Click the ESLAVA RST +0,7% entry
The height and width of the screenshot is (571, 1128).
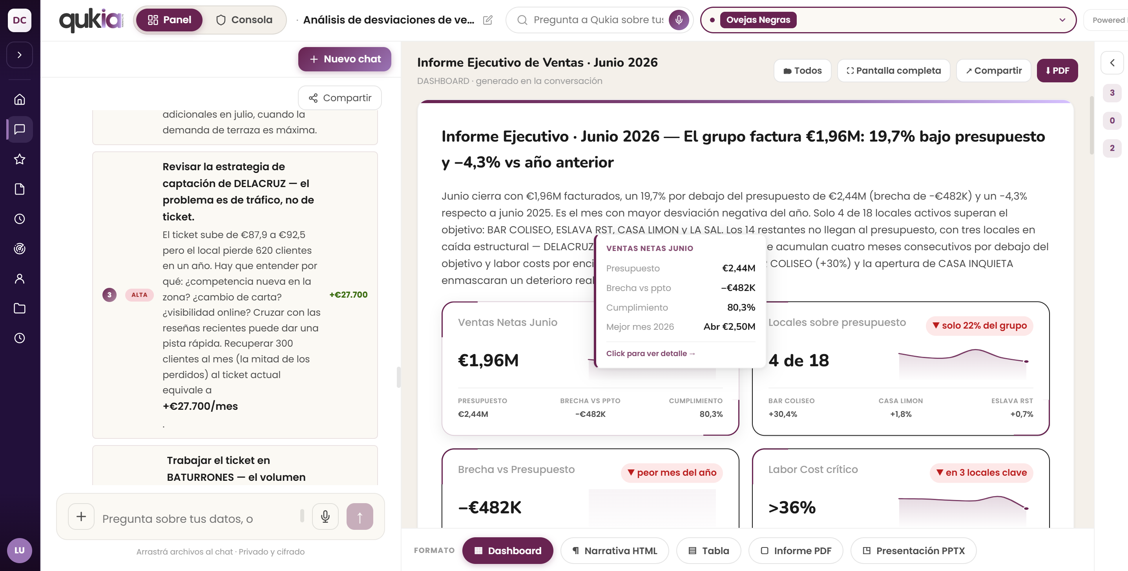[1012, 407]
